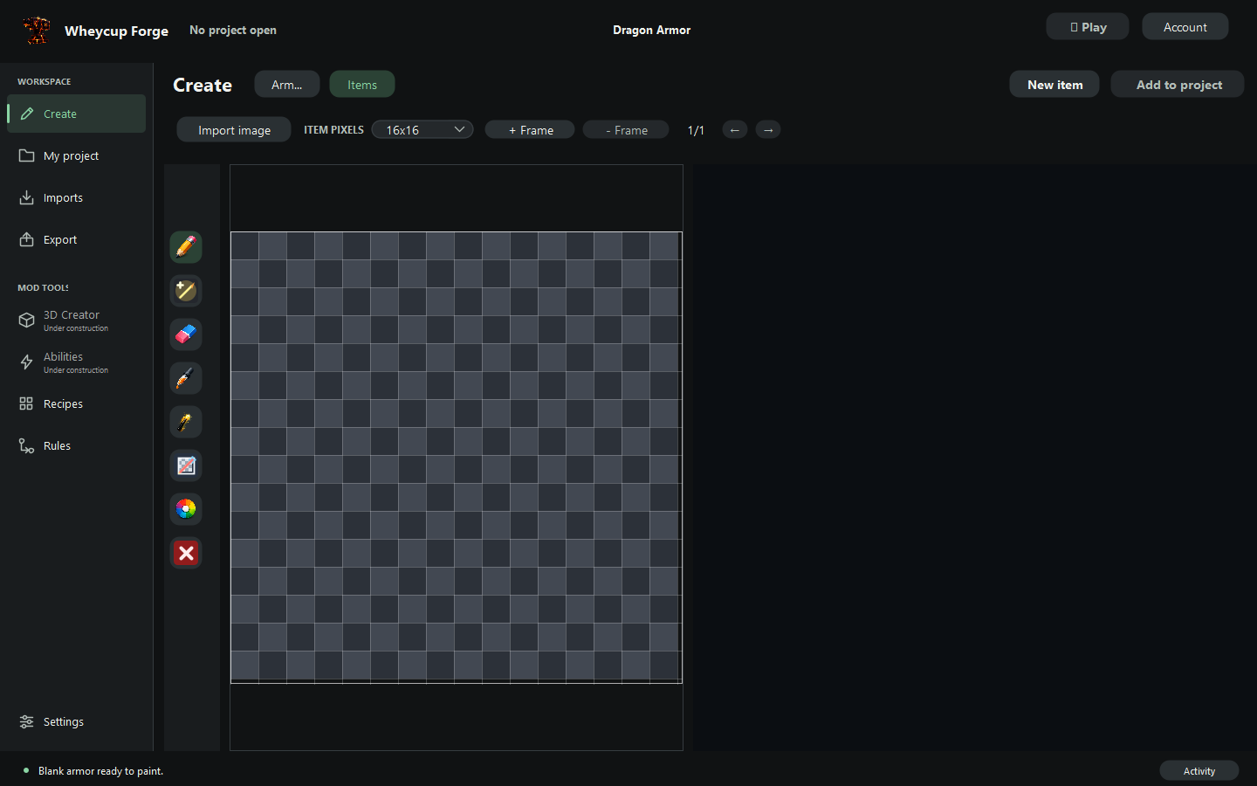Go to next frame with right arrow
This screenshot has width=1257, height=786.
(x=768, y=130)
